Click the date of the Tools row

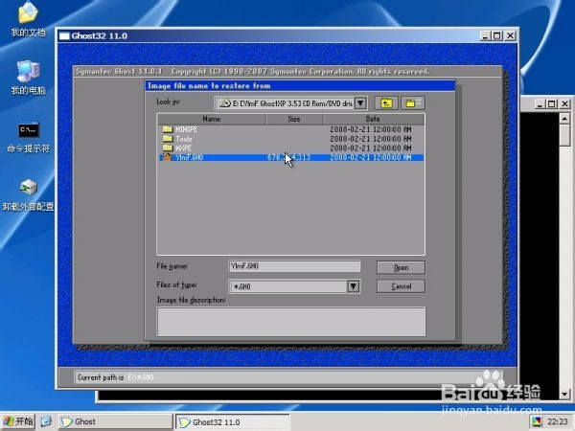click(370, 139)
